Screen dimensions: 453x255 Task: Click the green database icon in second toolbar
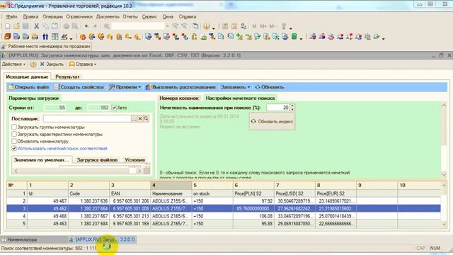pos(294,36)
